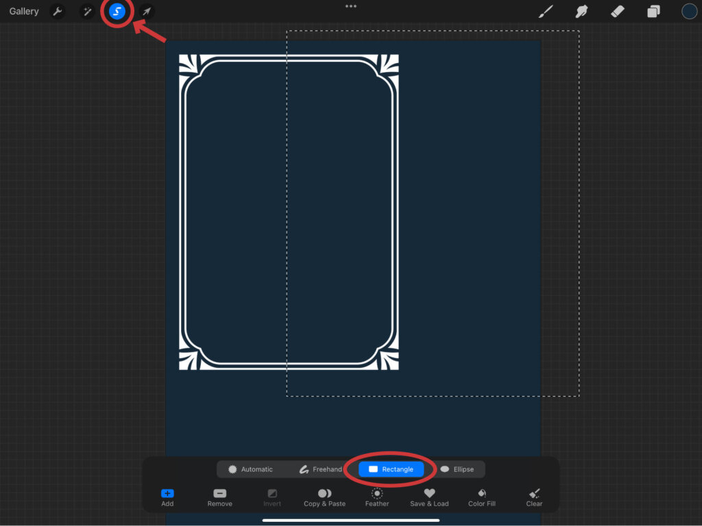702x526 pixels.
Task: Open the Actions wrench menu
Action: tap(58, 12)
